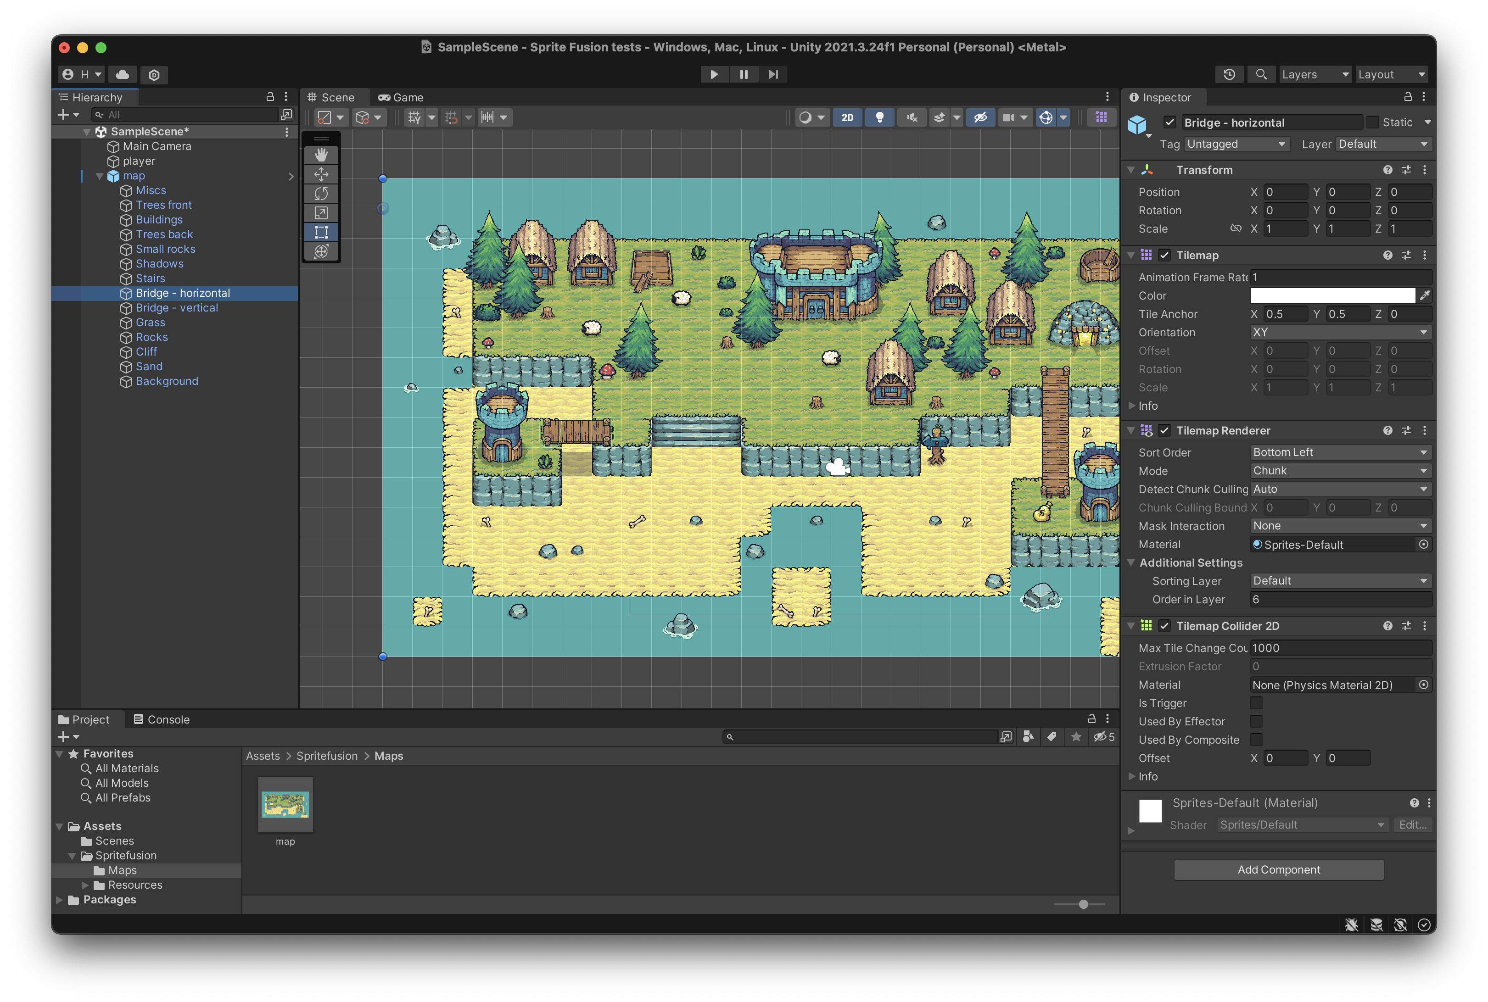This screenshot has height=1002, width=1488.
Task: Click the Add Component button
Action: [x=1278, y=870]
